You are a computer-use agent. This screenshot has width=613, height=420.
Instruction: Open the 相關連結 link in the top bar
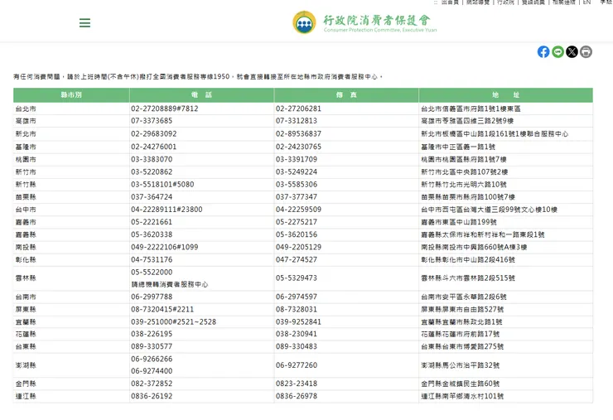(x=564, y=2)
